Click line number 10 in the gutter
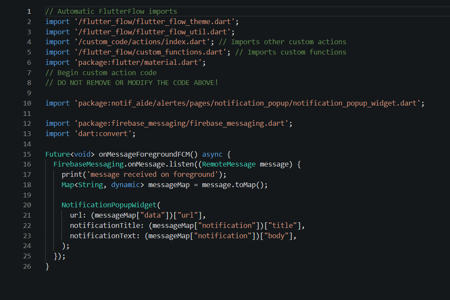 click(x=27, y=103)
